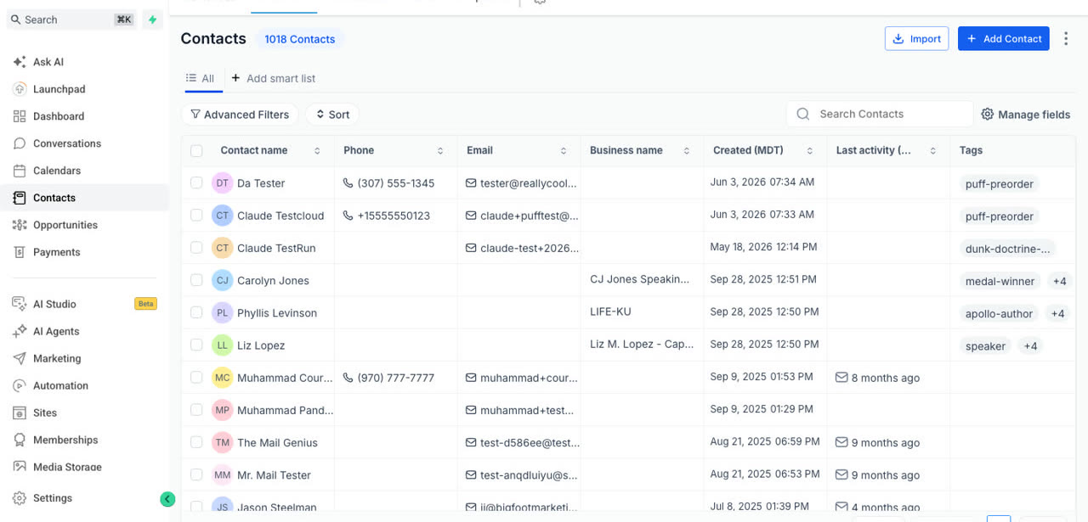Open the Sort options
This screenshot has width=1088, height=522.
(332, 115)
